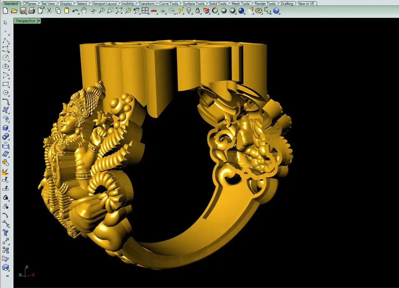The width and height of the screenshot is (399, 288).
Task: Toggle the four-viewport layout
Action: [x=145, y=11]
